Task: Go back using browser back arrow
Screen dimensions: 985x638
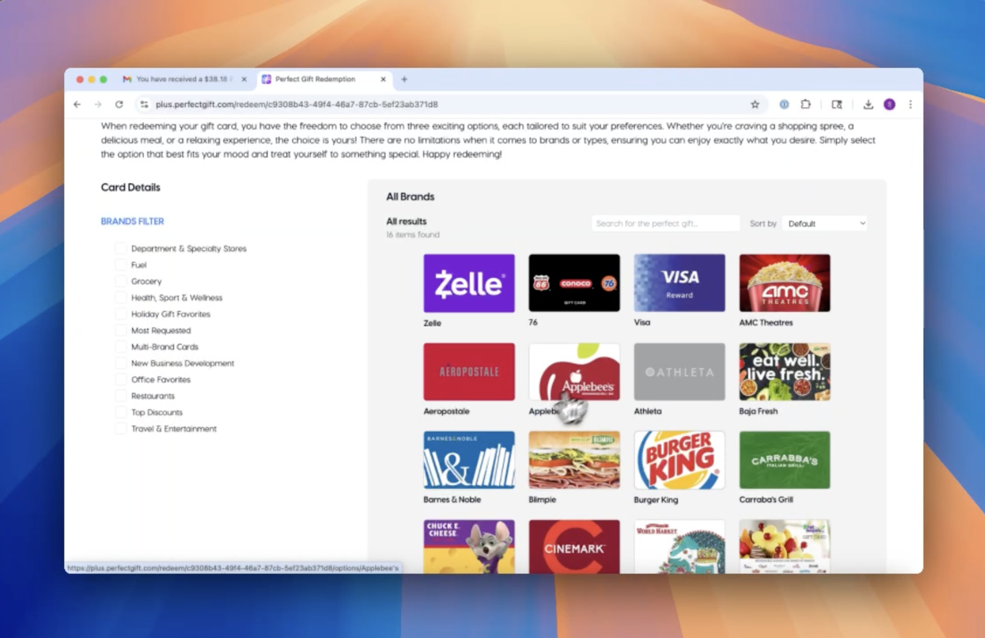Action: pyautogui.click(x=77, y=105)
